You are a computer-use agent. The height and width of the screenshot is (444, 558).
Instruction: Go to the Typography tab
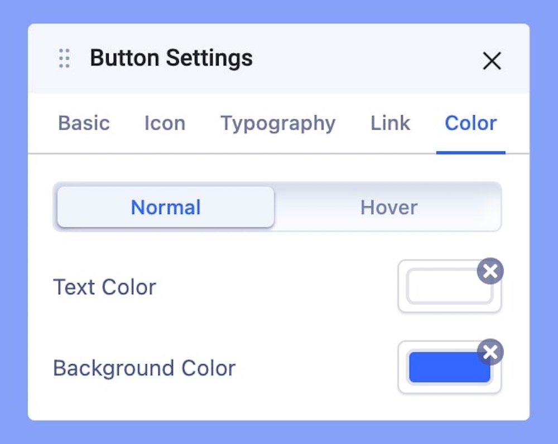278,123
